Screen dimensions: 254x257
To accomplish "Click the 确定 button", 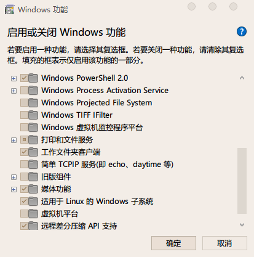I will coord(173,243).
